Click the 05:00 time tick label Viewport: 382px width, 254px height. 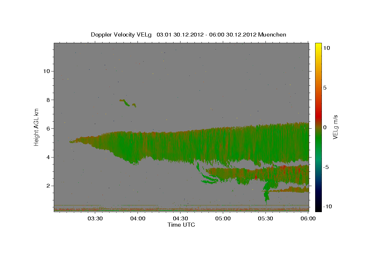223,218
